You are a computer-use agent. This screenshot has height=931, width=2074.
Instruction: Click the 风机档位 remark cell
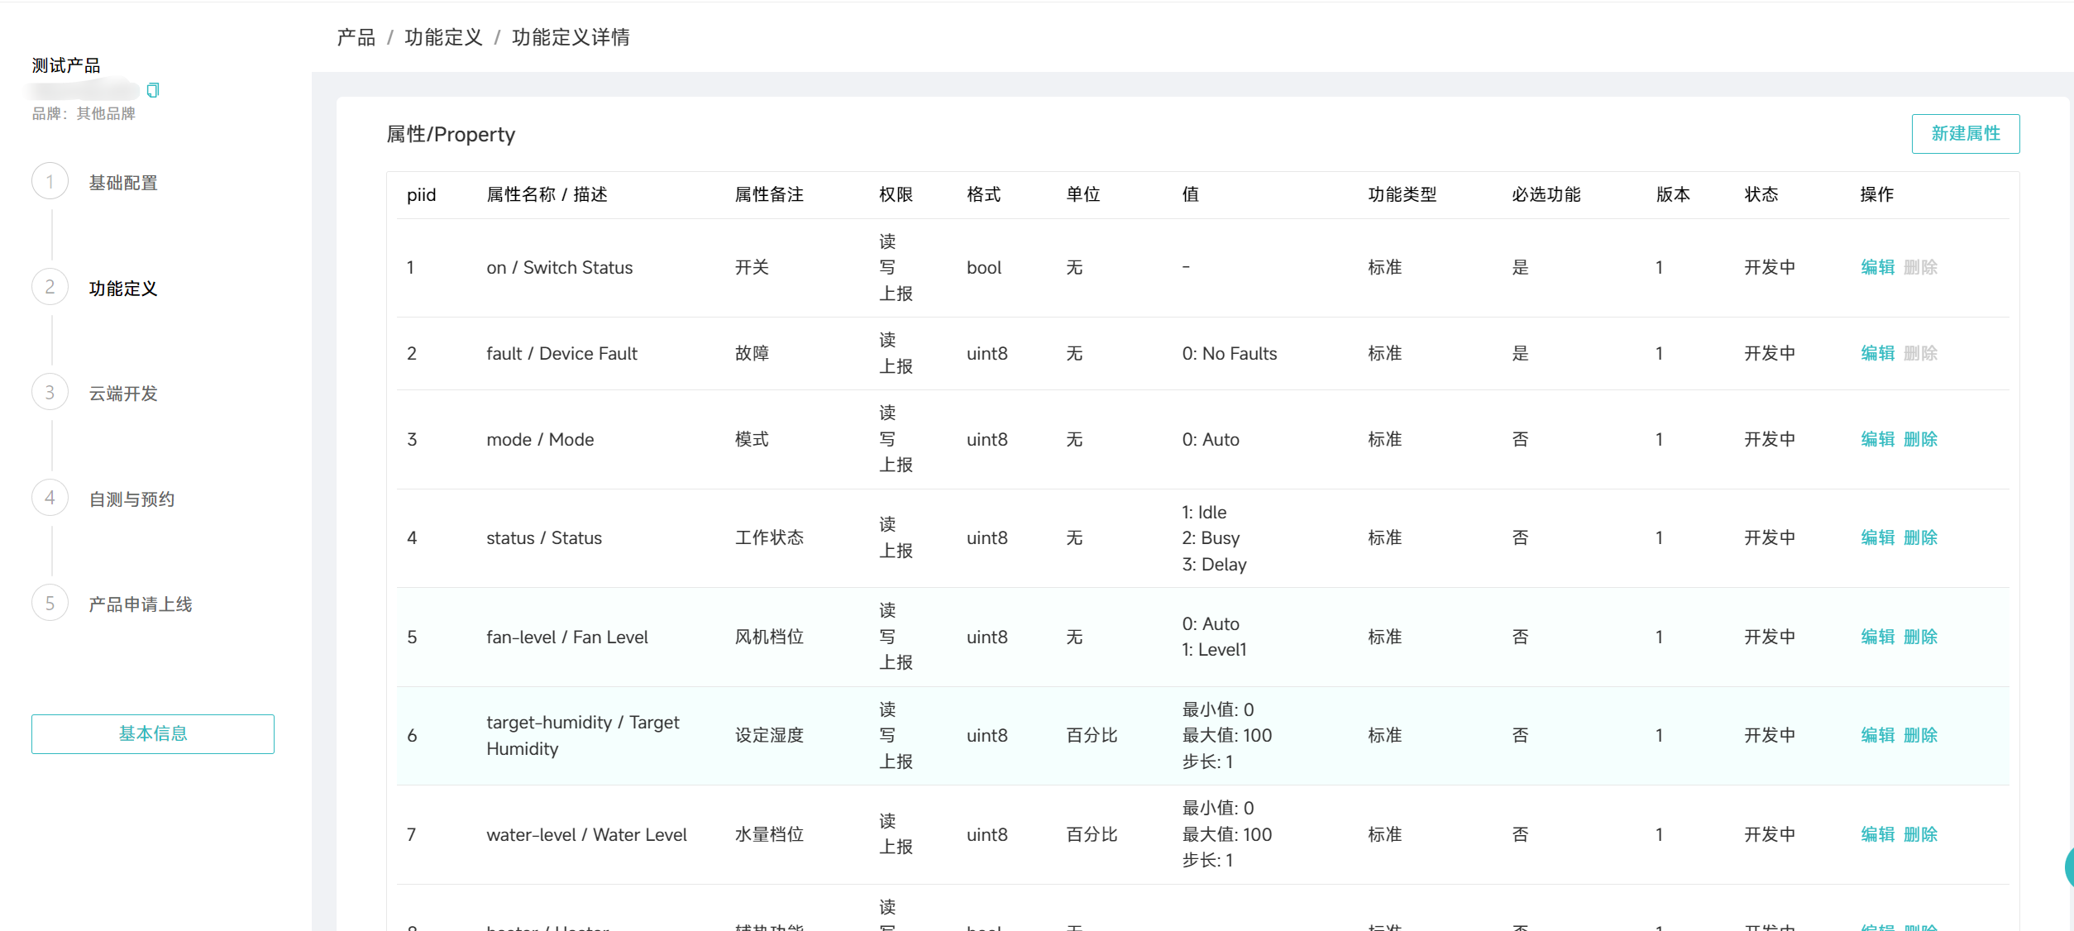(769, 637)
